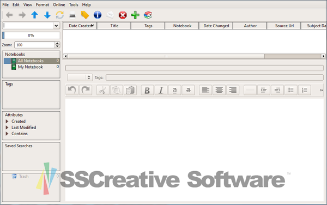Click the blue up arrow icon

[35, 15]
